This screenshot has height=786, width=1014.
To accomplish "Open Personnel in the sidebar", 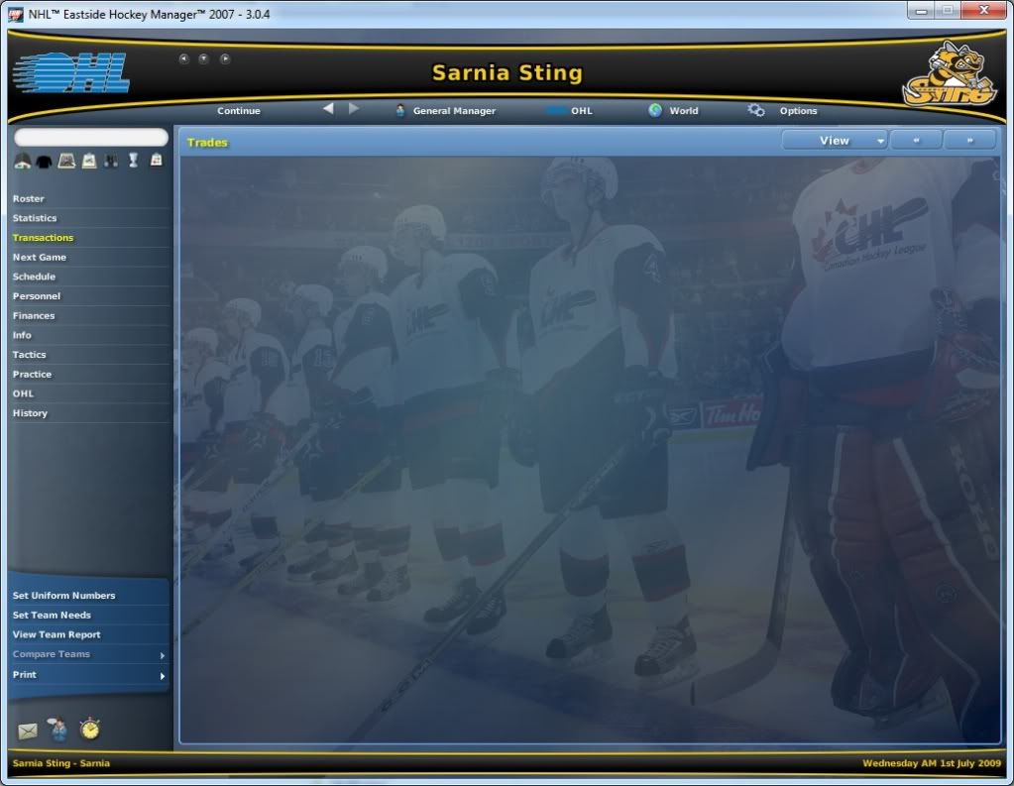I will pyautogui.click(x=37, y=295).
